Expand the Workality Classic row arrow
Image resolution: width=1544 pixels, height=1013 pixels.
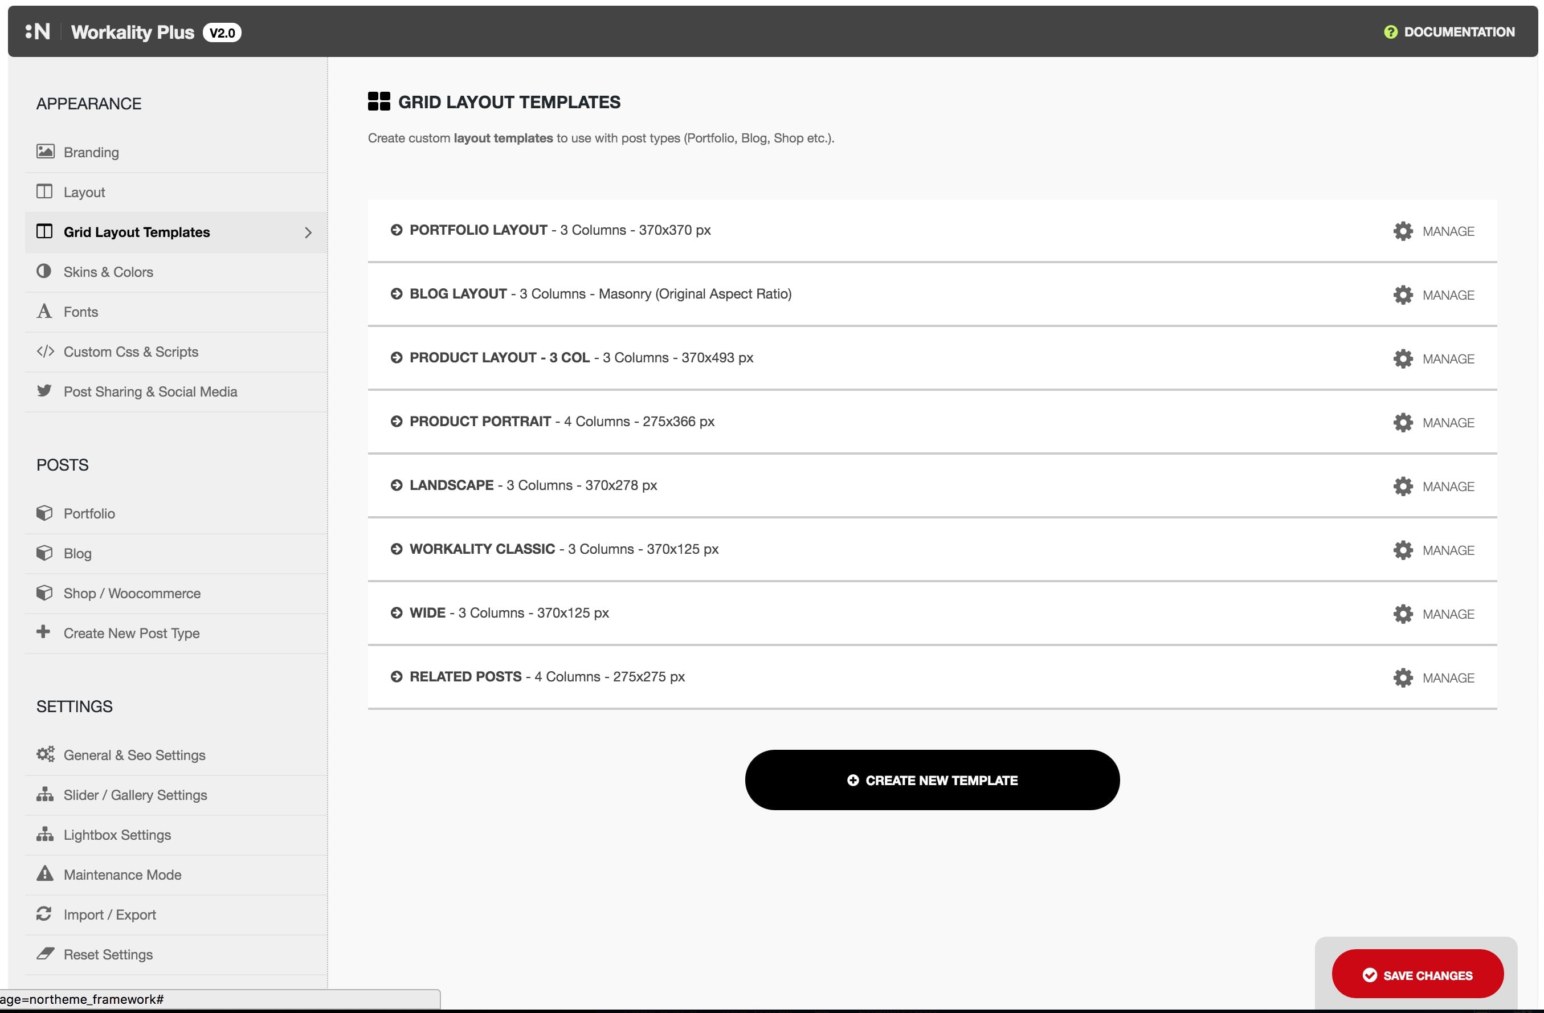click(x=397, y=549)
